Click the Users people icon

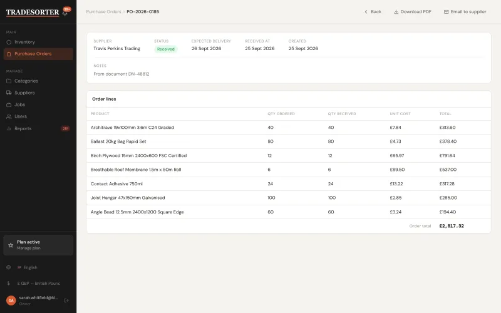coord(9,116)
